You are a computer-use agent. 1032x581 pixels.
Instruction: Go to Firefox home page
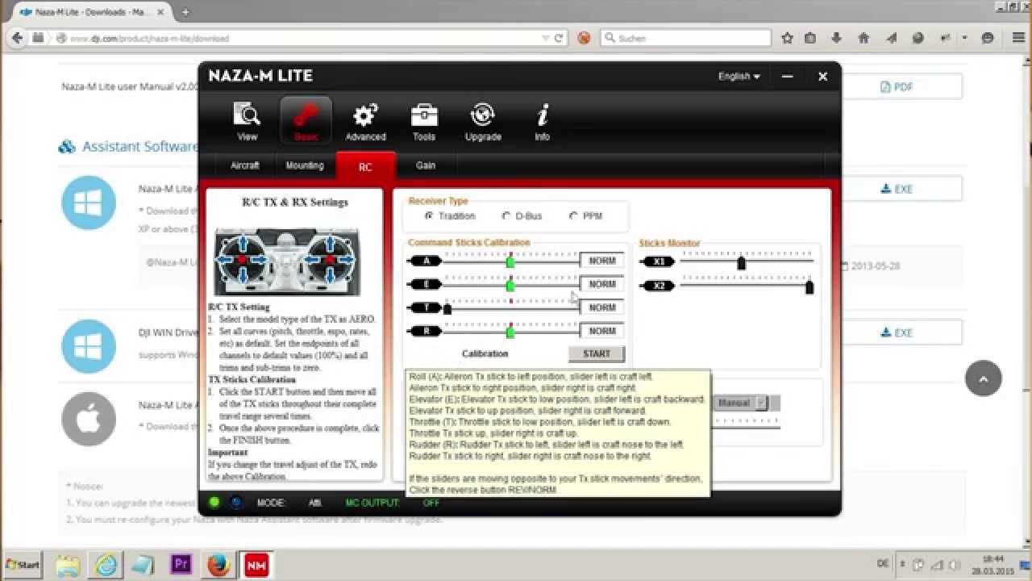tap(863, 38)
